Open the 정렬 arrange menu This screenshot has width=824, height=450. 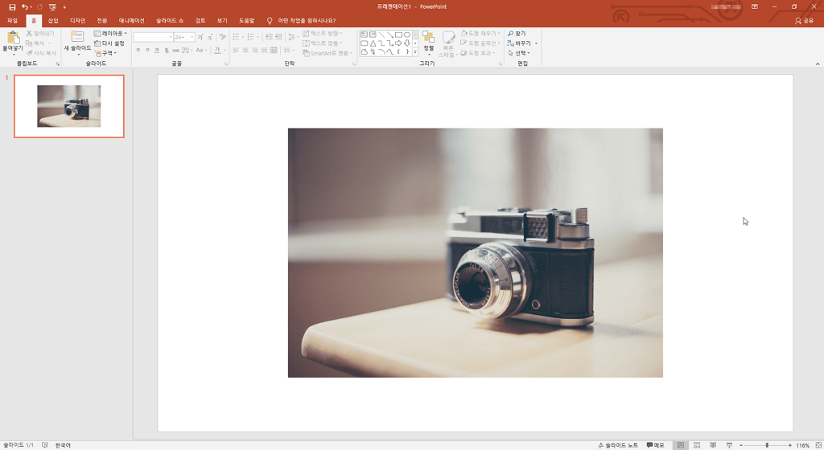pyautogui.click(x=428, y=42)
